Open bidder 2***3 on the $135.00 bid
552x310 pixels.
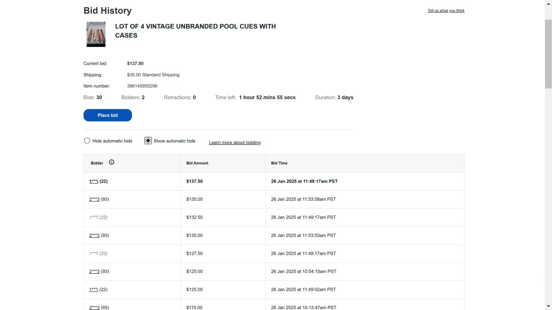tap(94, 199)
